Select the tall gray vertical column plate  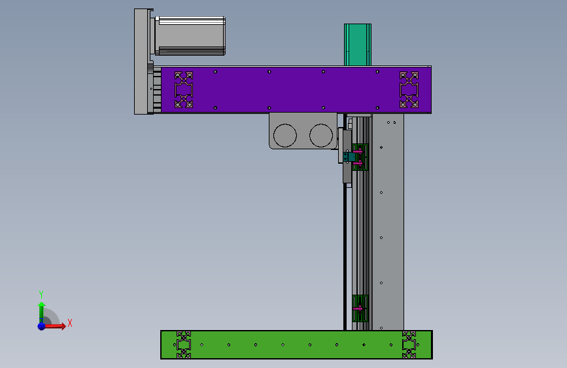(388, 222)
